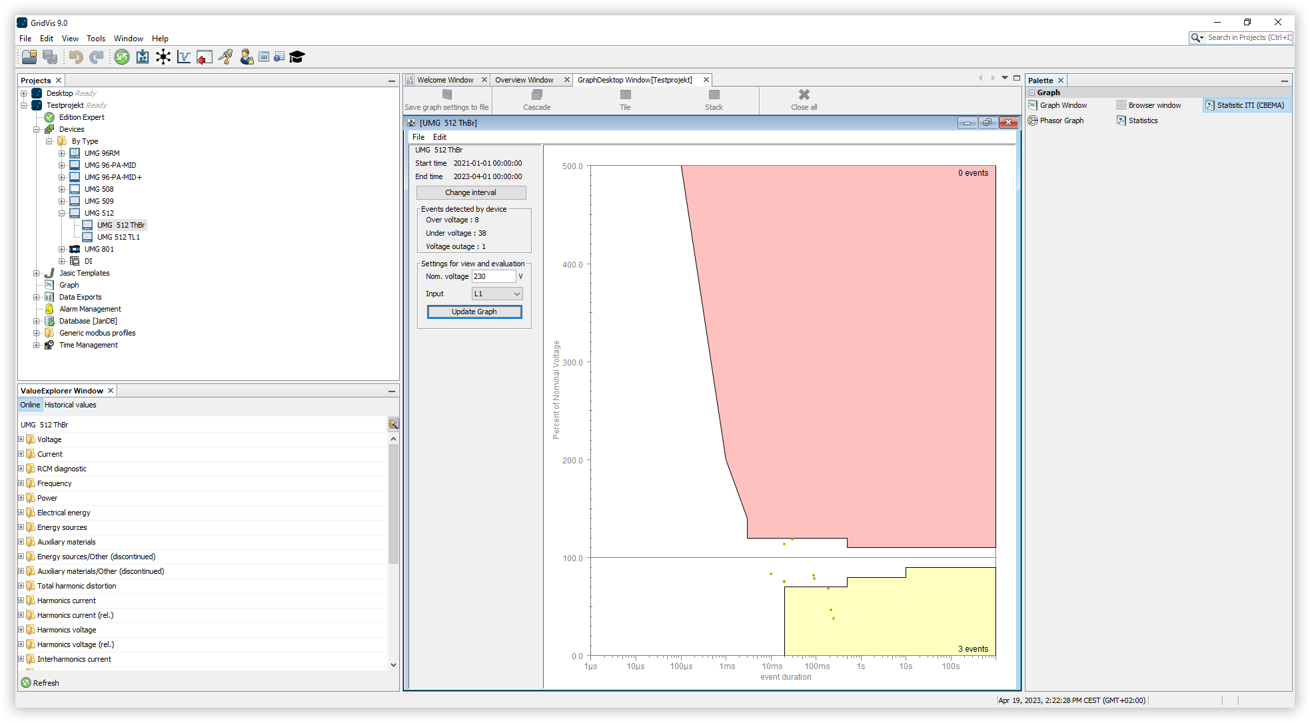Open Statistic ITI (CBEMA) palette item
The height and width of the screenshot is (723, 1310).
click(x=1249, y=105)
